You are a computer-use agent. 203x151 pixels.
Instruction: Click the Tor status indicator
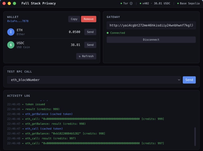[126, 3]
